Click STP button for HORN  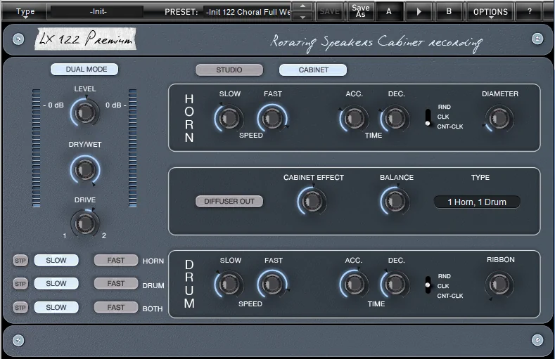pyautogui.click(x=20, y=261)
